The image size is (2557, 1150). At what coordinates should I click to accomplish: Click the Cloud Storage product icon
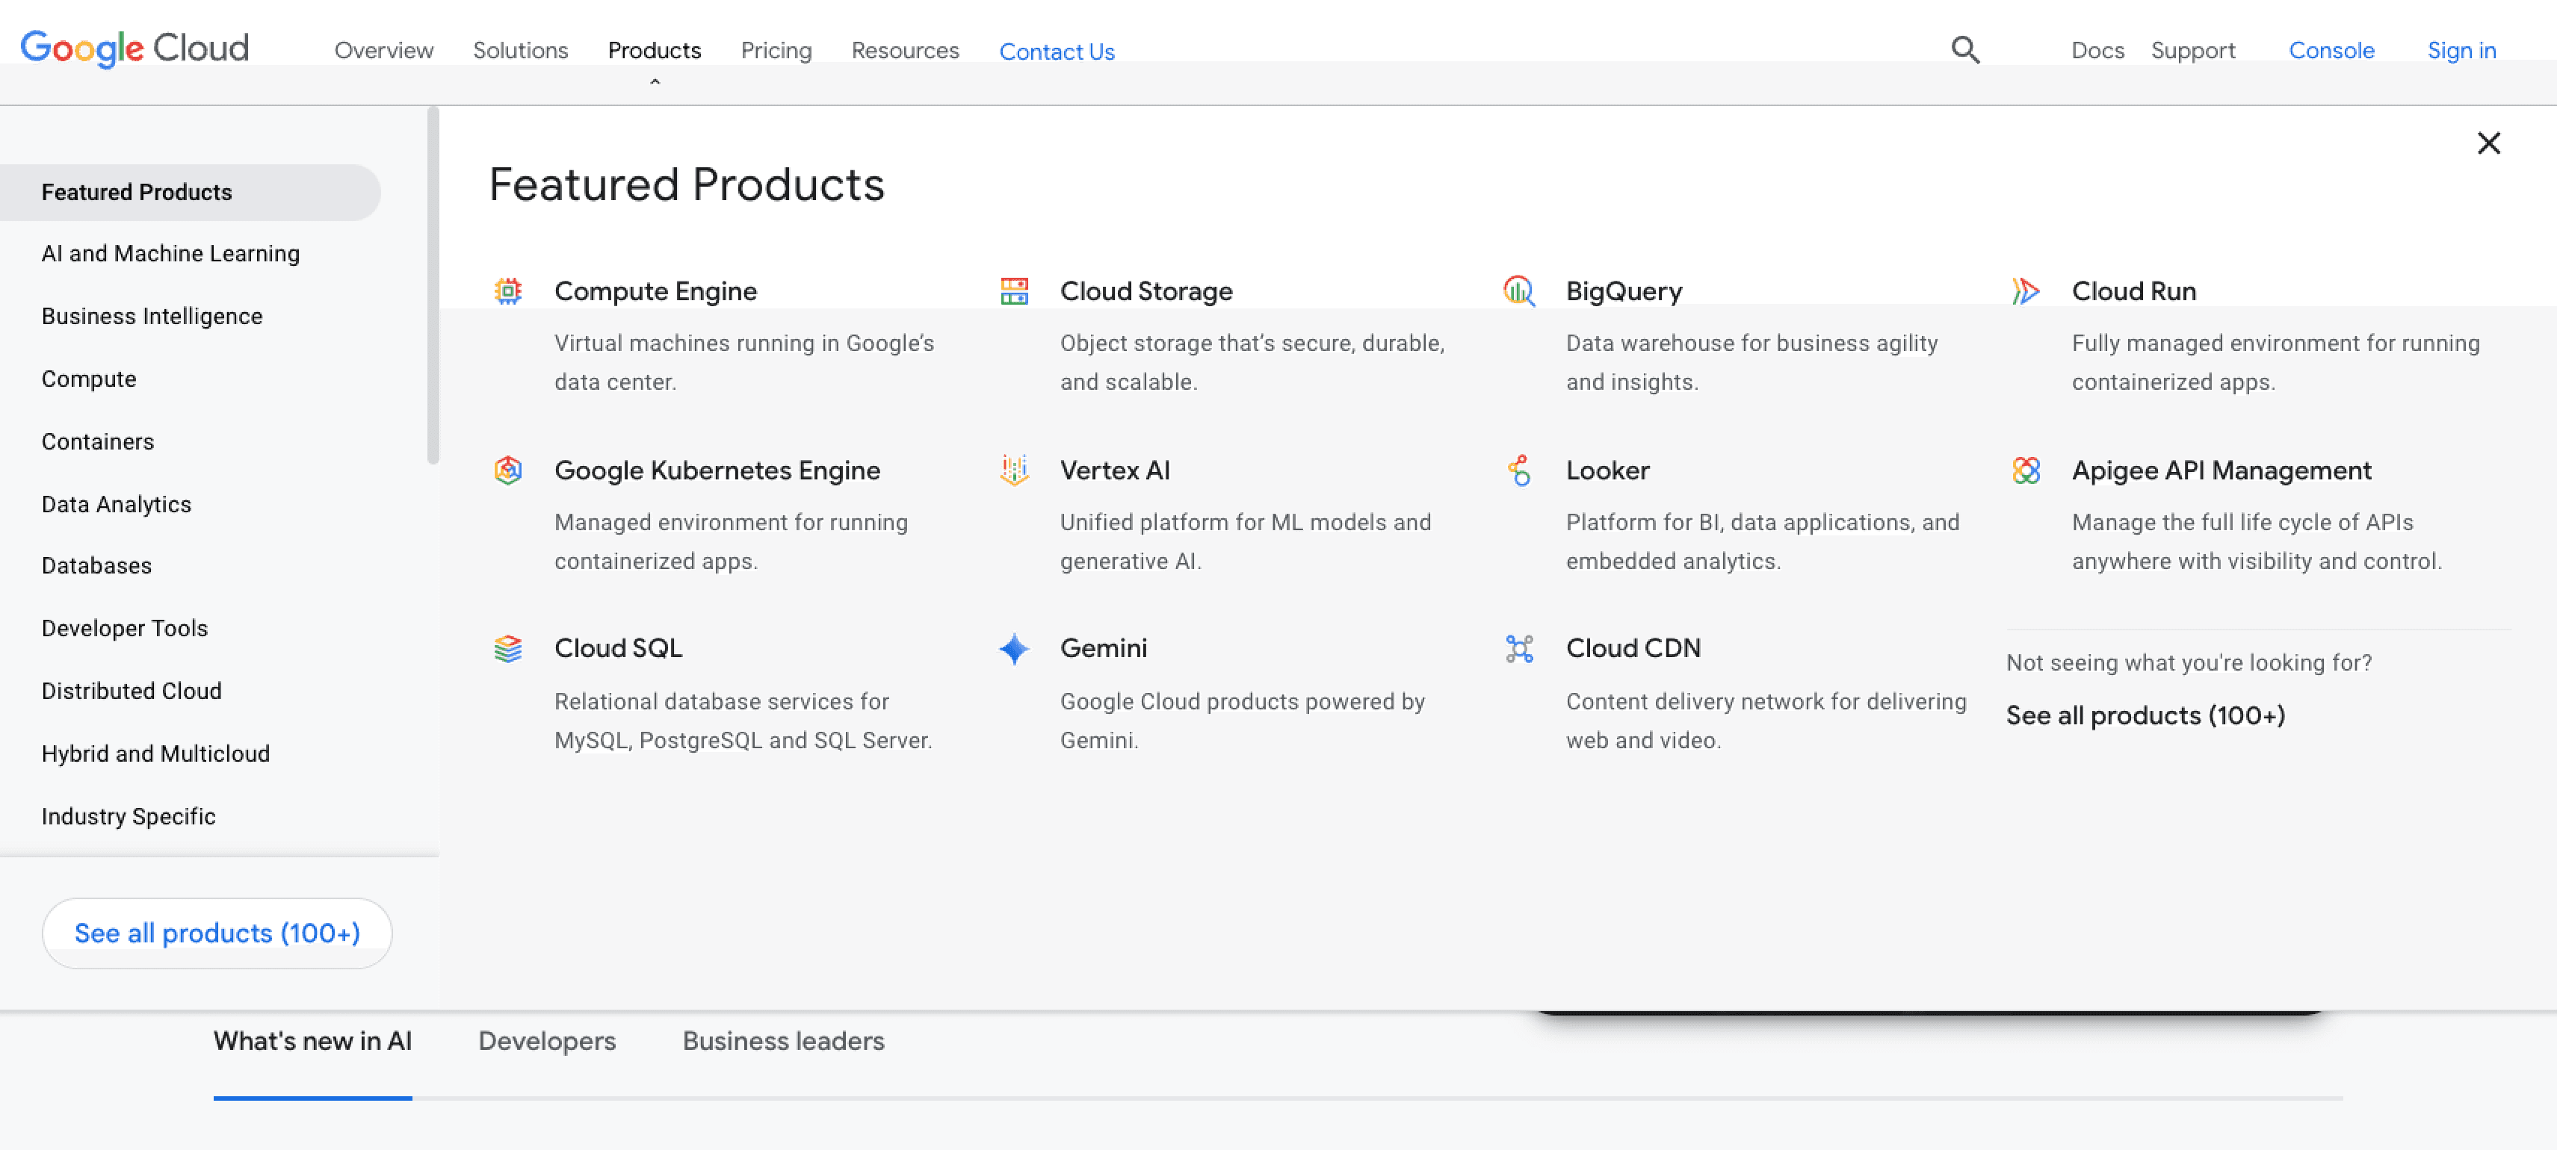point(1013,290)
